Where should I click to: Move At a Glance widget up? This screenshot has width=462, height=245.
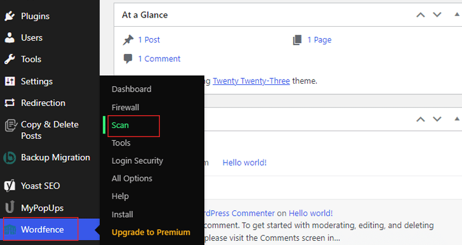pyautogui.click(x=421, y=15)
